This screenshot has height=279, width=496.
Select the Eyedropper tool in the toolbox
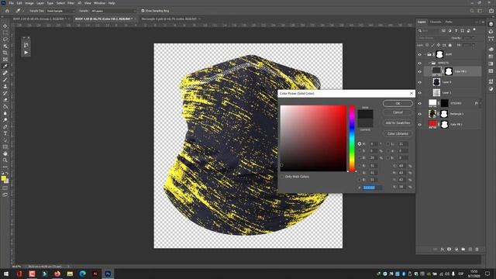pyautogui.click(x=5, y=66)
